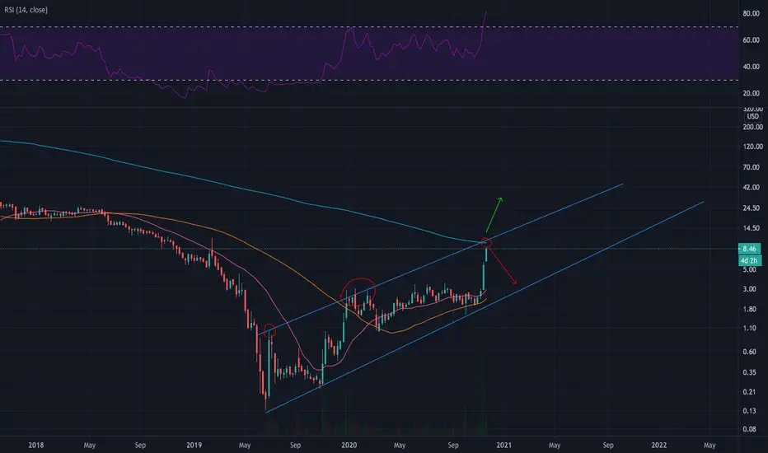The width and height of the screenshot is (768, 453).
Task: Click the 200.00 price axis label
Action: tap(753, 127)
